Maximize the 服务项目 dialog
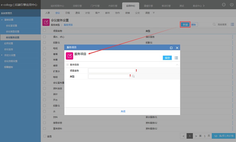 tap(171, 48)
